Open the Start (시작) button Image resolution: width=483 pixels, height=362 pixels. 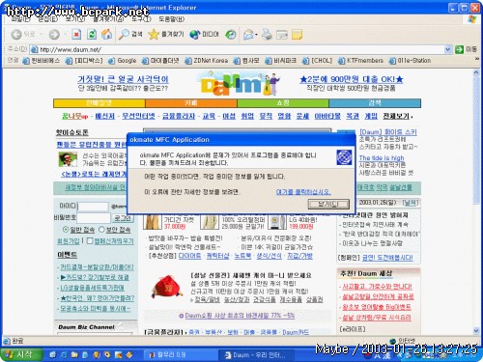tap(21, 354)
